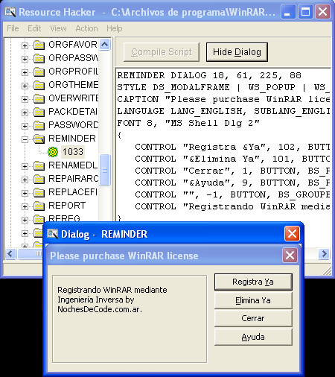335x377 pixels.
Task: Click the gear icon beside 1033
Action: coord(53,152)
